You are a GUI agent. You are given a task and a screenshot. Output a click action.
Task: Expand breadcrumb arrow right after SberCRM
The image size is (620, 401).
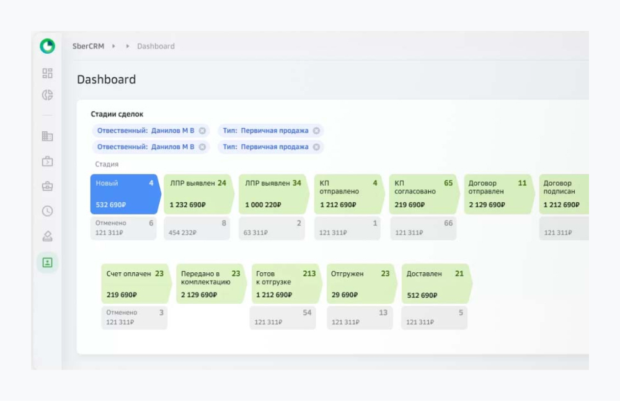point(114,46)
